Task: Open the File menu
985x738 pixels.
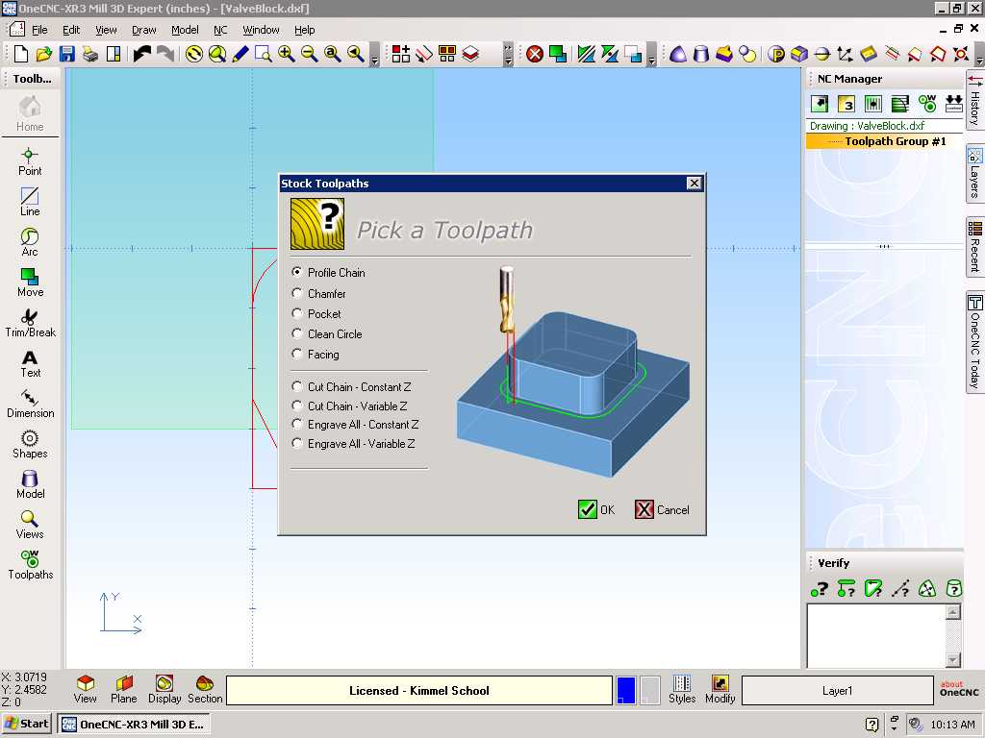Action: pyautogui.click(x=39, y=30)
